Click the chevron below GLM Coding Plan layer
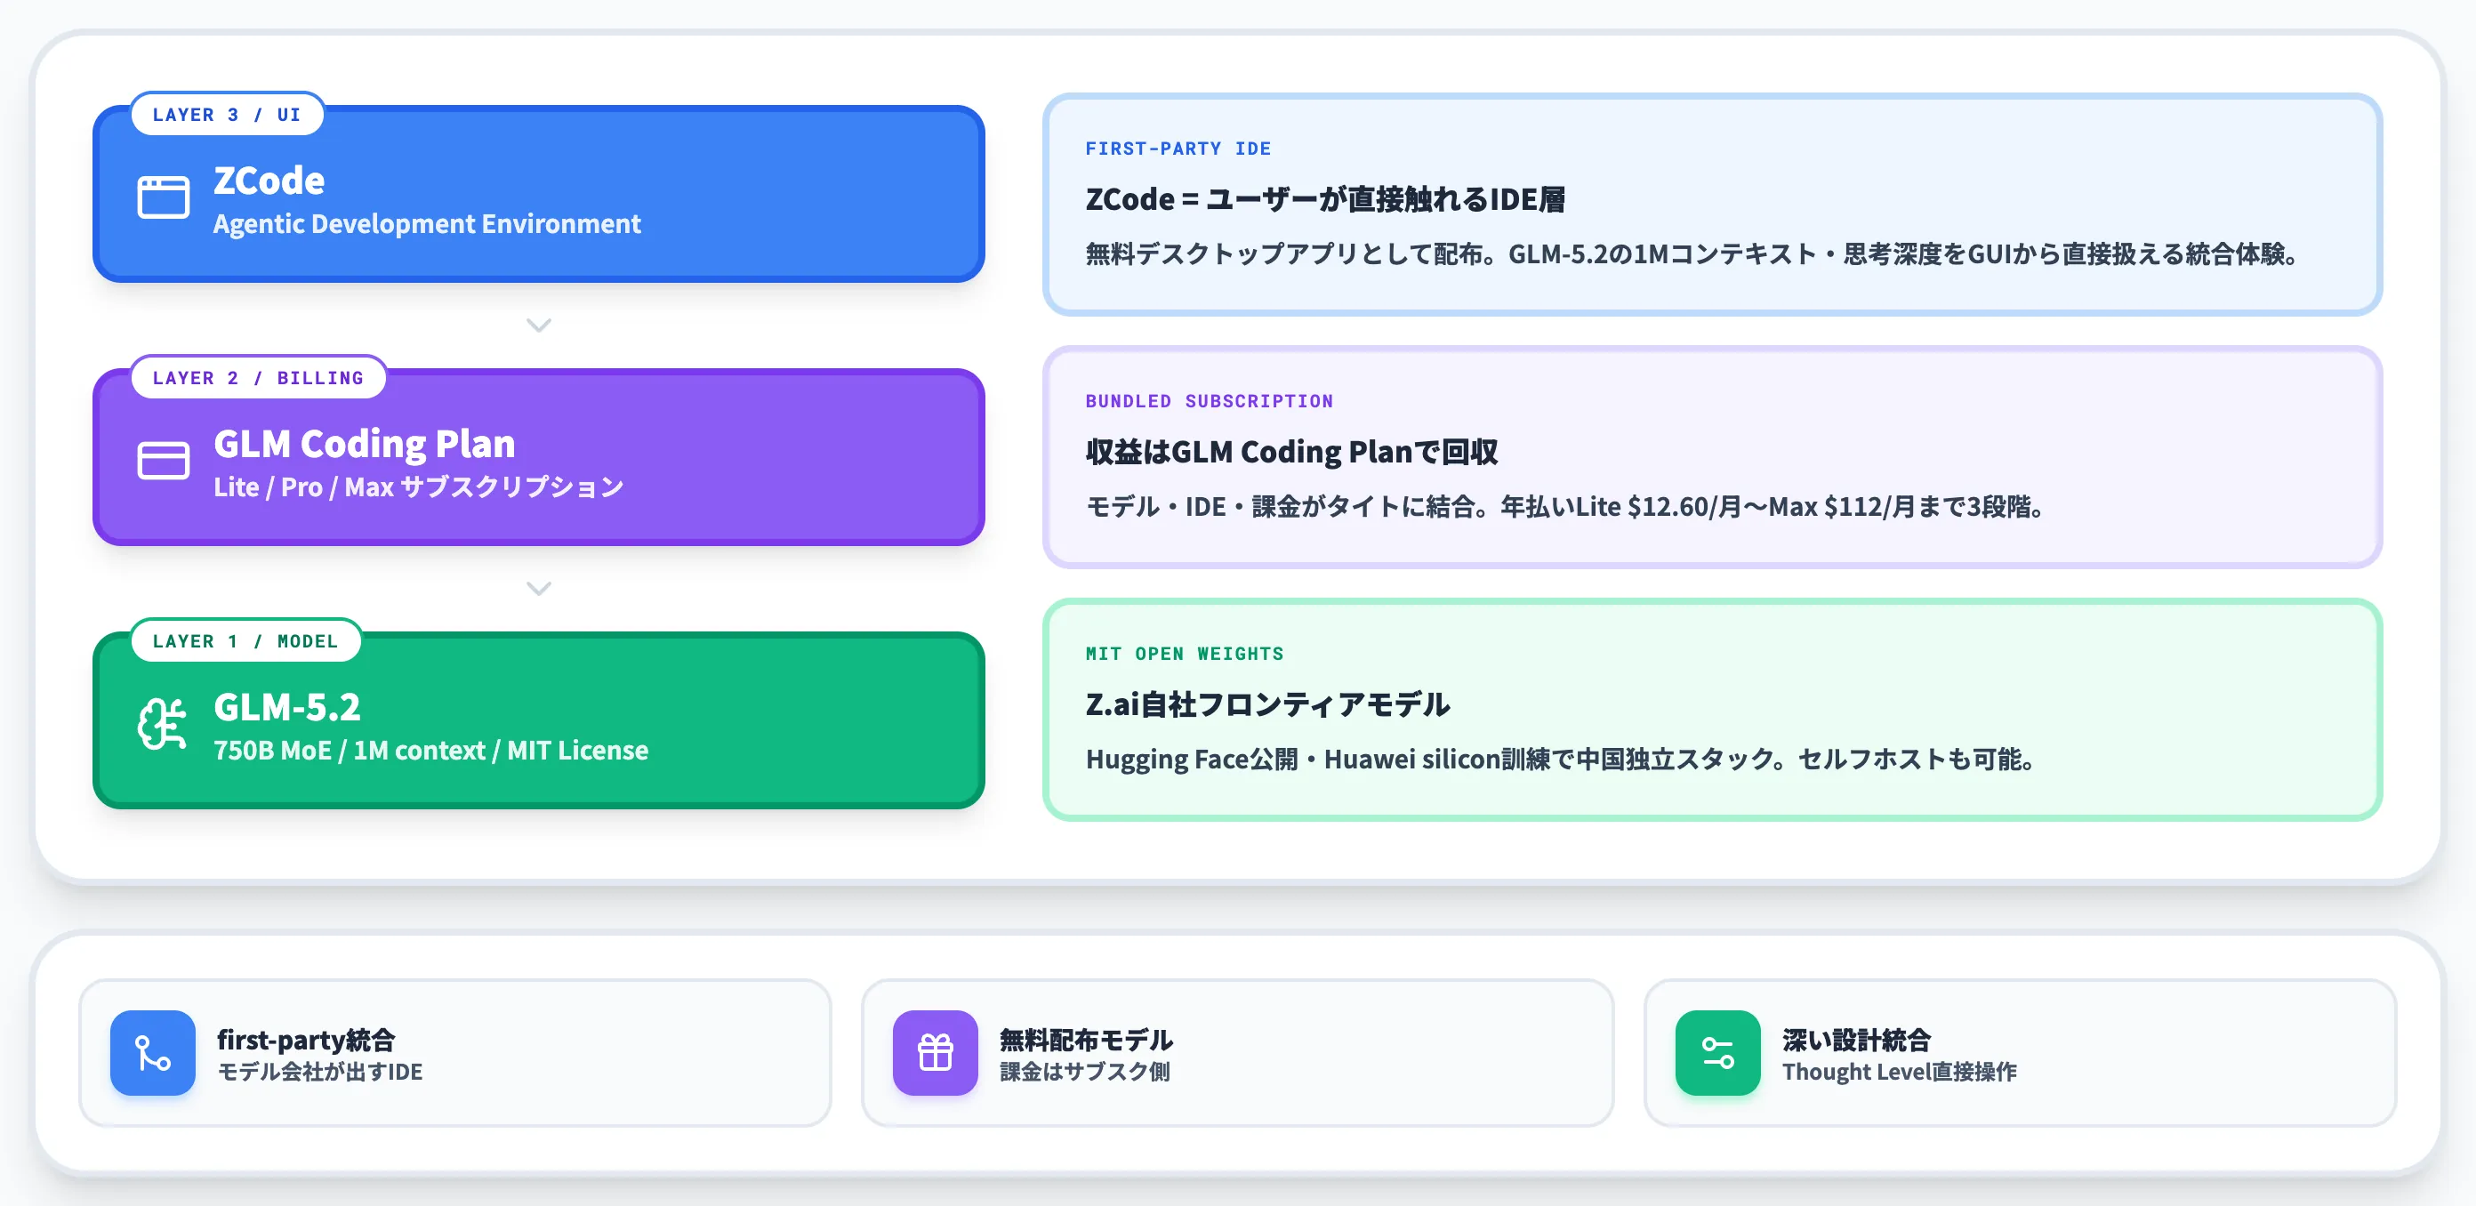The image size is (2476, 1206). pos(539,588)
